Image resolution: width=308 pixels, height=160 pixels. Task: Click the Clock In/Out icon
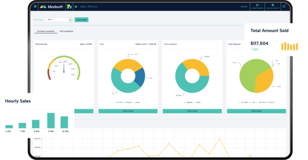(273, 6)
